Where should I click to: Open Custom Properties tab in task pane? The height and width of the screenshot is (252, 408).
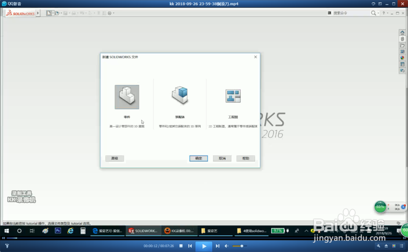(x=402, y=64)
